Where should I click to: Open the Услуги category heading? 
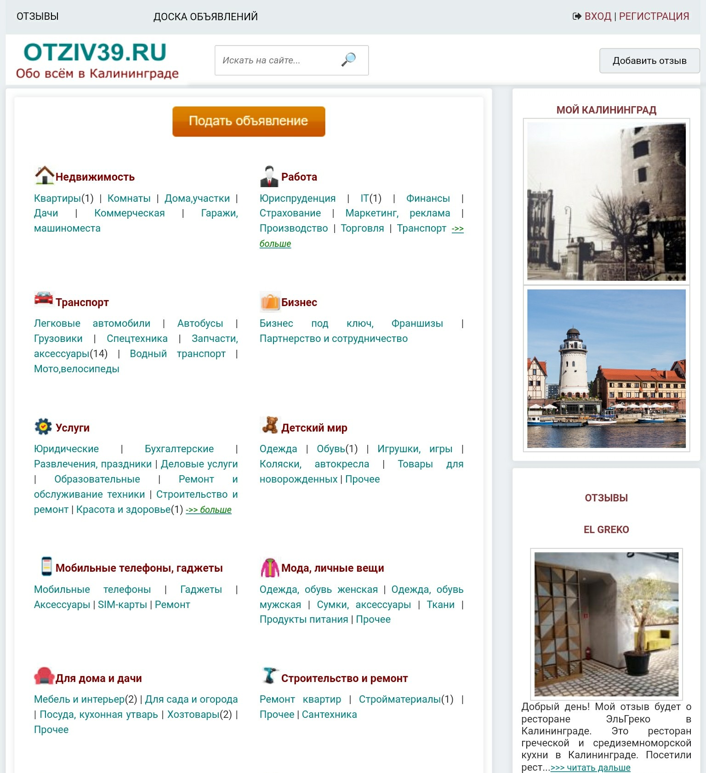(73, 428)
